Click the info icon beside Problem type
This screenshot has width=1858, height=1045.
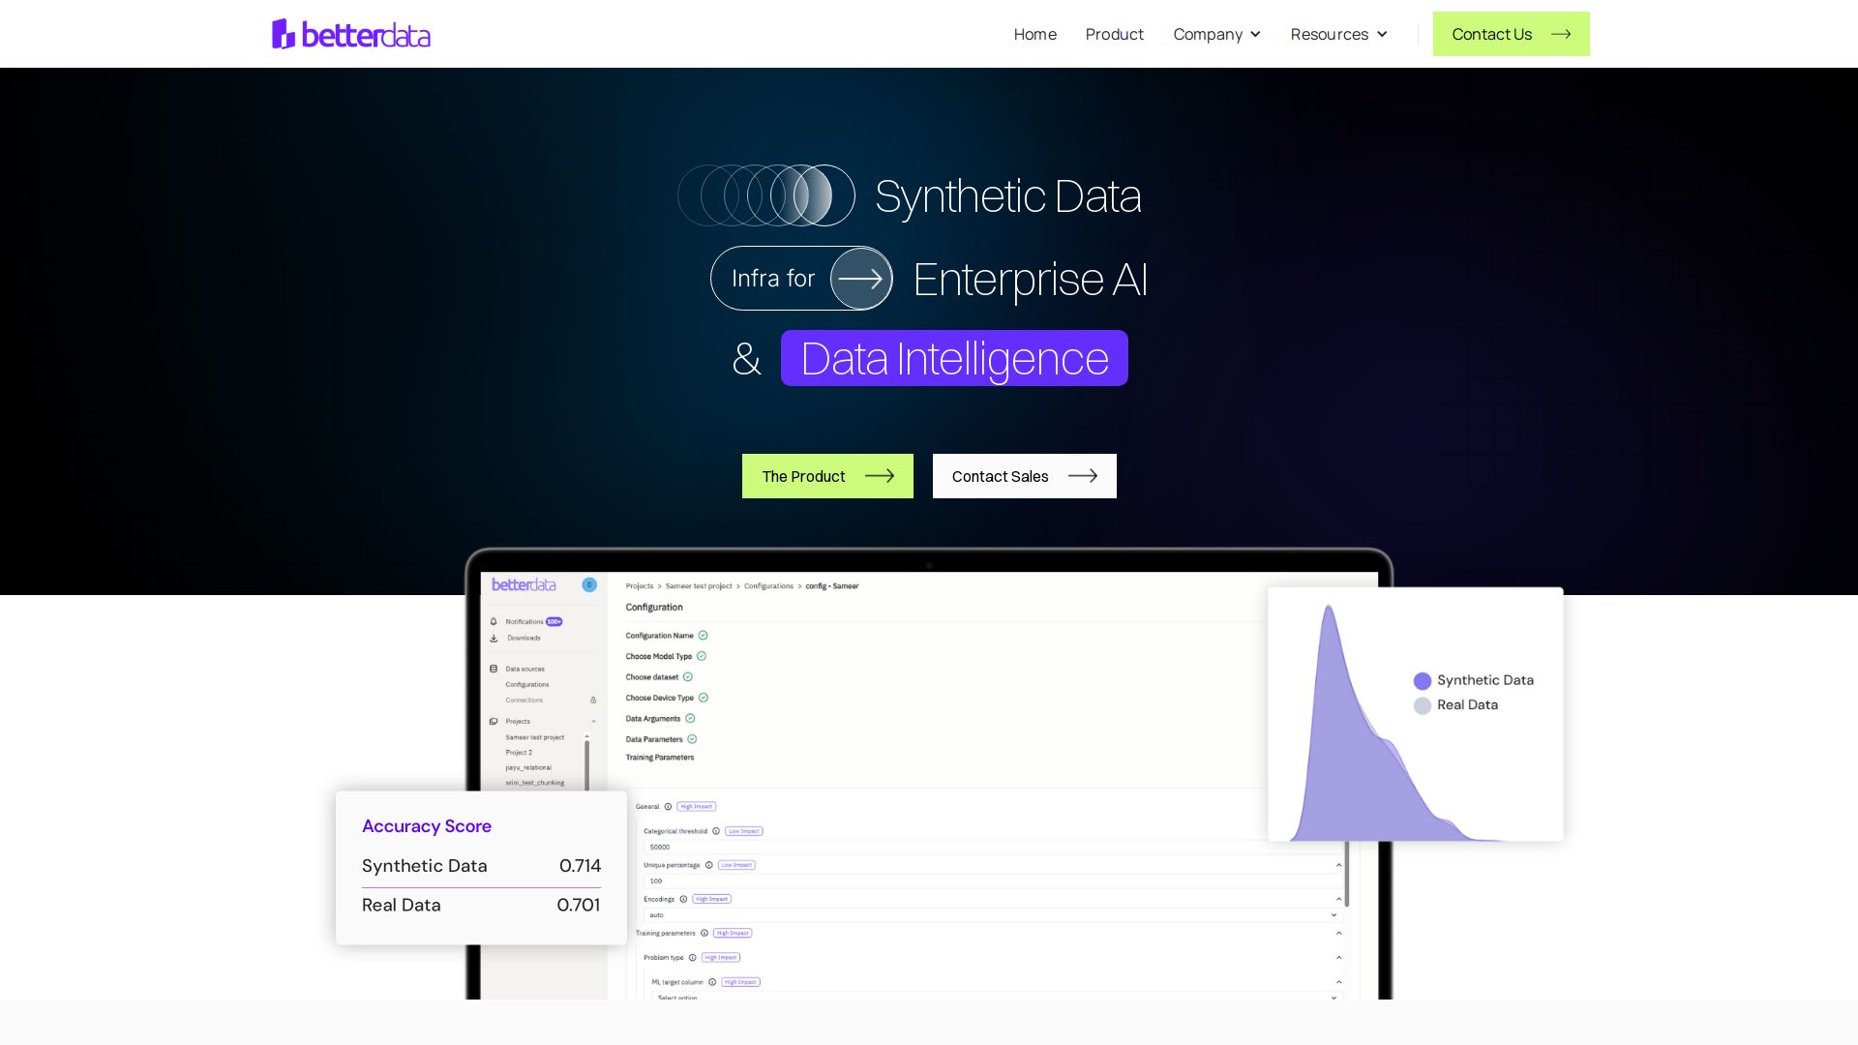click(692, 958)
